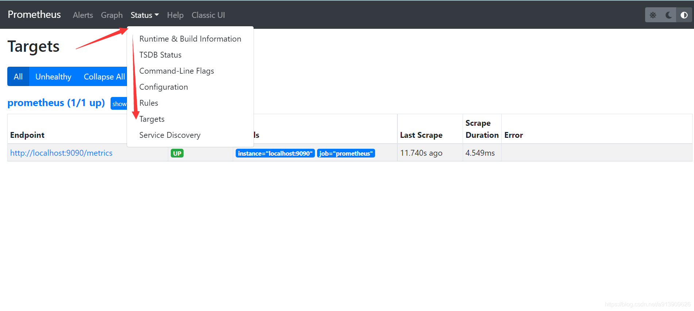Click the Targets page heading
Screen dimensions: 694x311
(x=34, y=47)
